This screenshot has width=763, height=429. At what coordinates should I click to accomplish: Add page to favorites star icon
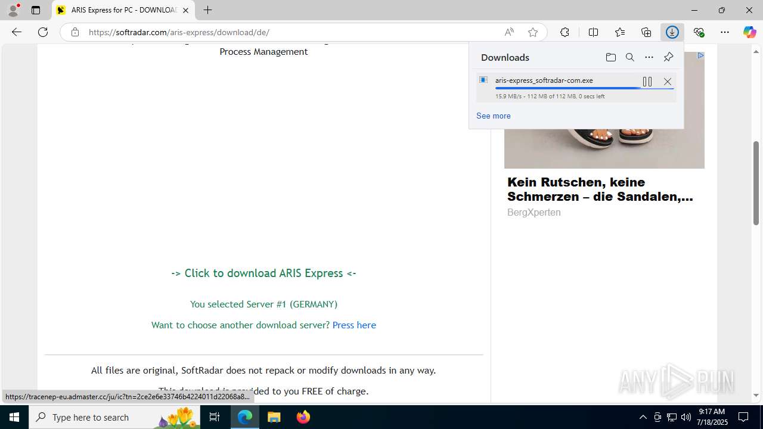click(533, 32)
